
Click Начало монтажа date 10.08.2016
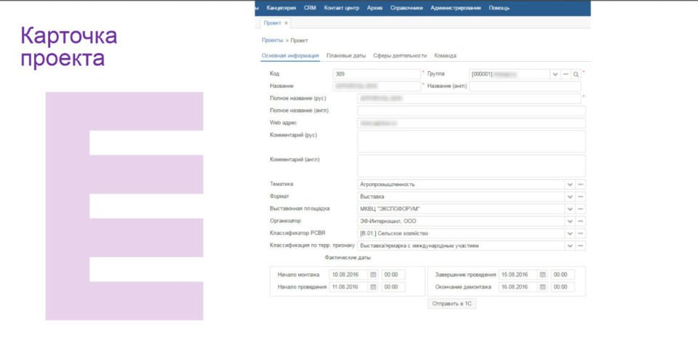tap(348, 275)
